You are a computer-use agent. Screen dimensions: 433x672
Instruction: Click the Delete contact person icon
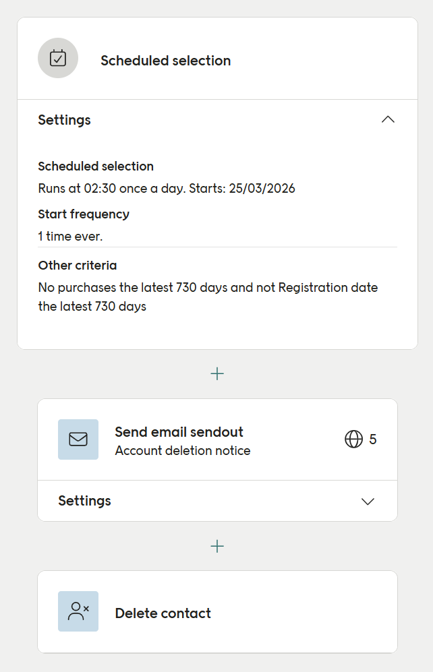[78, 611]
